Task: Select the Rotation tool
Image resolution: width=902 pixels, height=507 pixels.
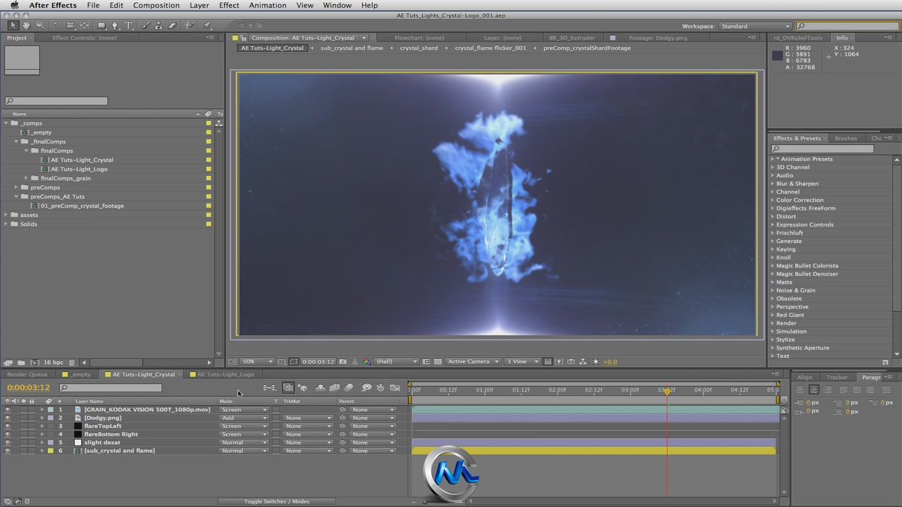Action: pos(57,25)
